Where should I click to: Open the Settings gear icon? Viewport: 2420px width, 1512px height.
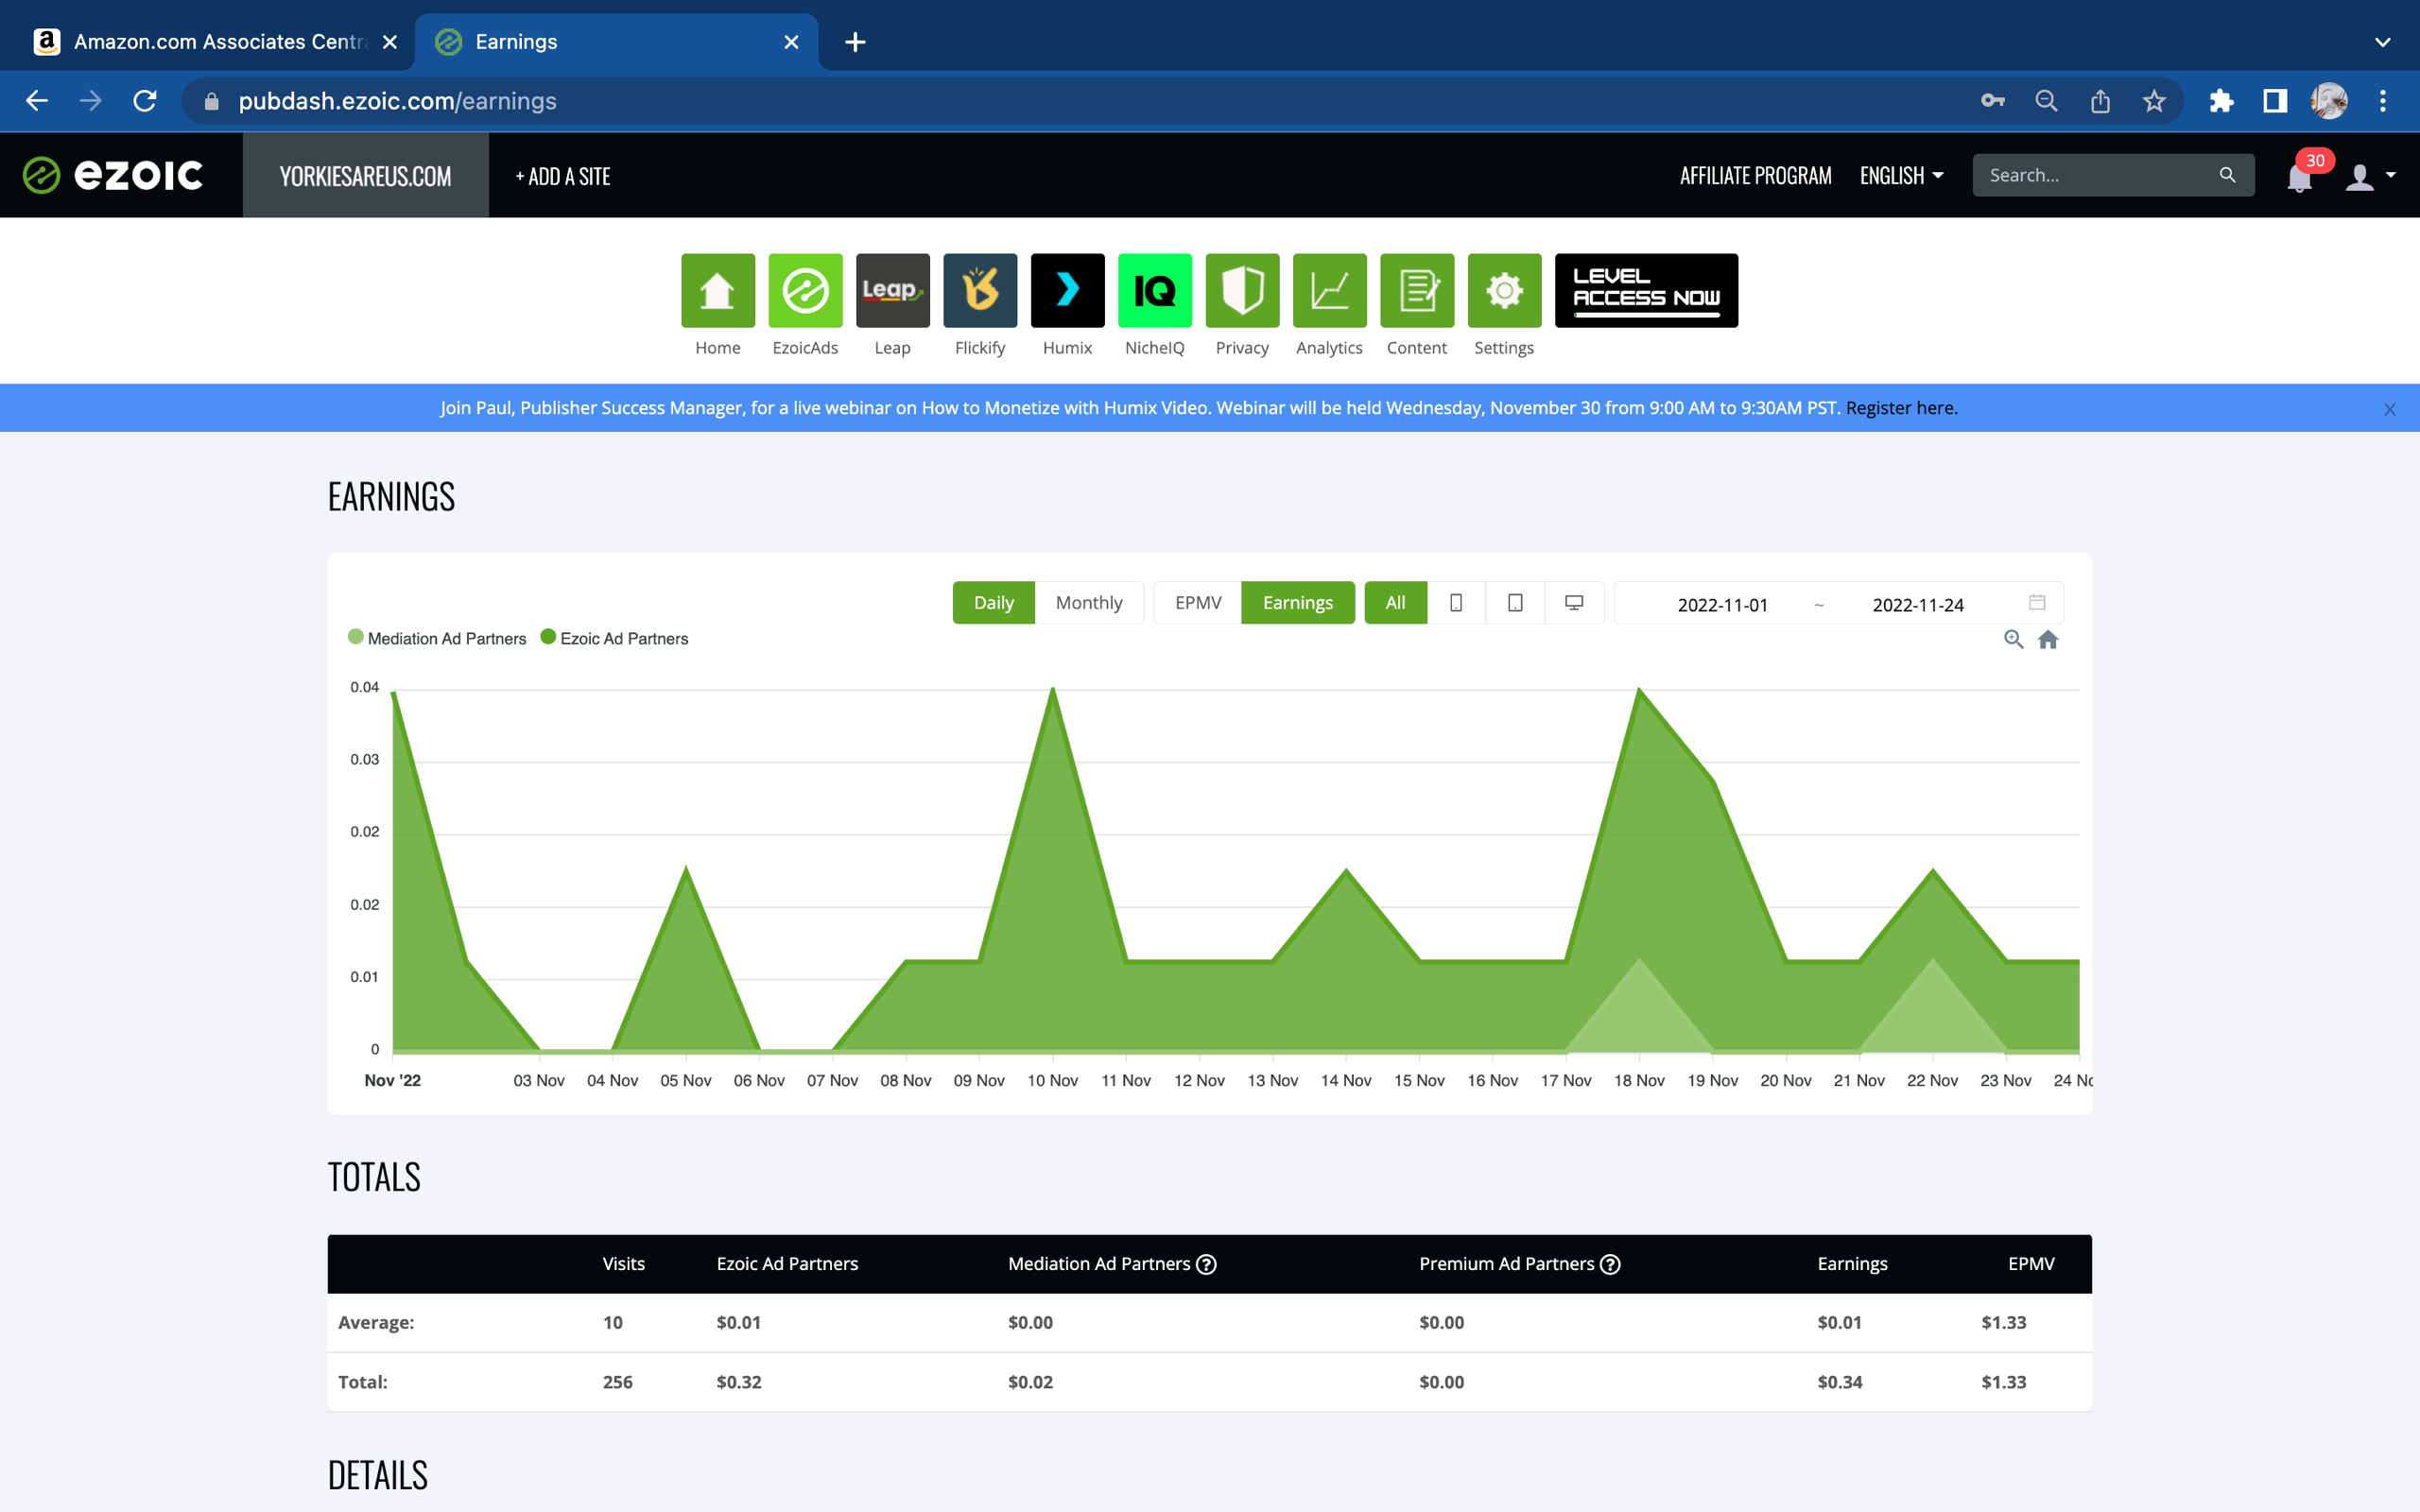[1504, 290]
